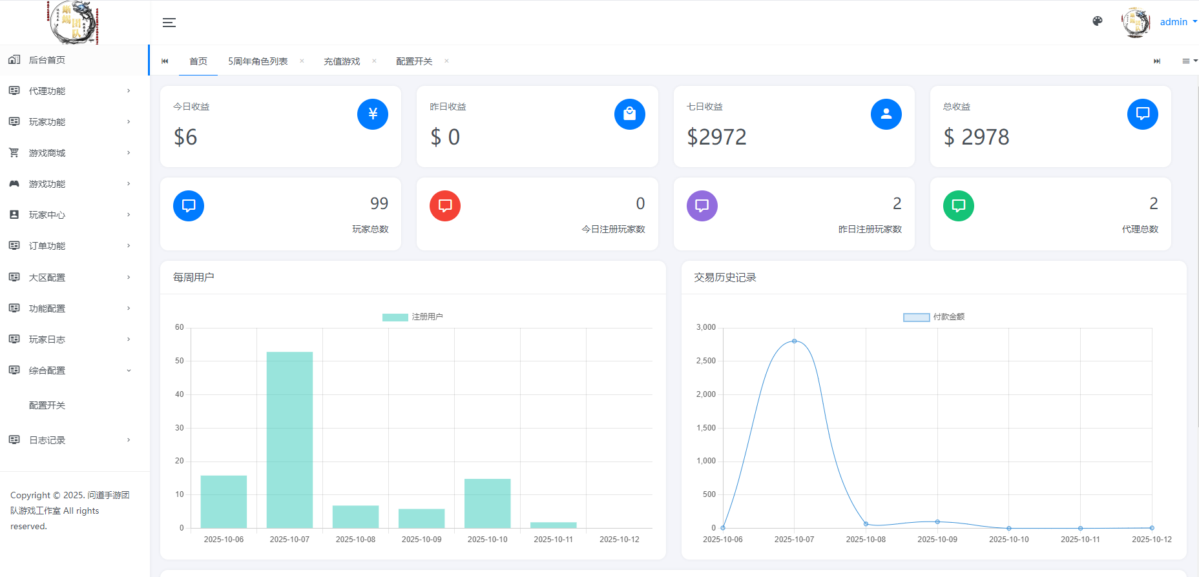Viewport: 1199px width, 577px height.
Task: Open the theme palette icon
Action: pyautogui.click(x=1097, y=21)
